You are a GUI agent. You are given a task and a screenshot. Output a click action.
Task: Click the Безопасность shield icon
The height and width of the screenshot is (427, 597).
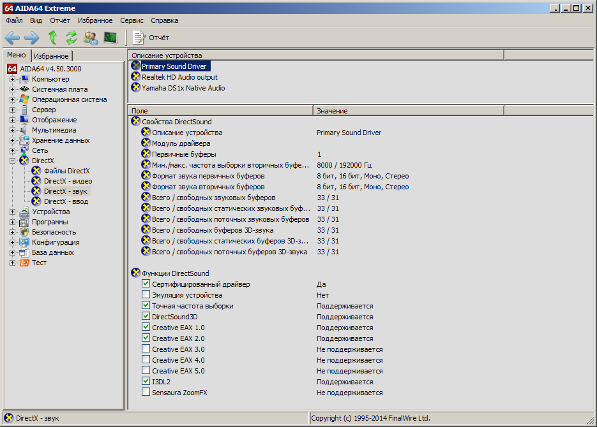coord(24,232)
